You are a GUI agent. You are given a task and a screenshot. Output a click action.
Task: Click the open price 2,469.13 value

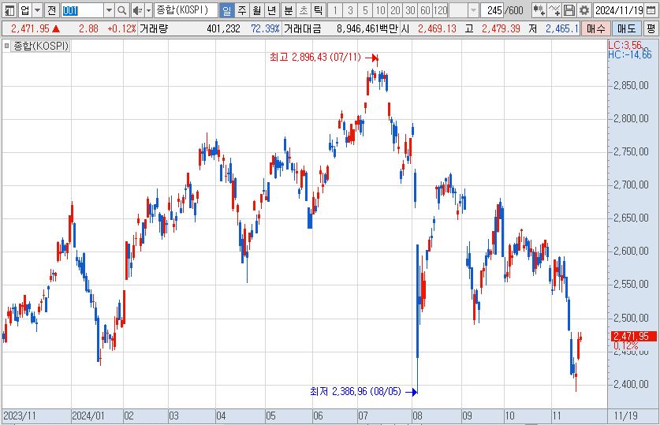[x=437, y=28]
